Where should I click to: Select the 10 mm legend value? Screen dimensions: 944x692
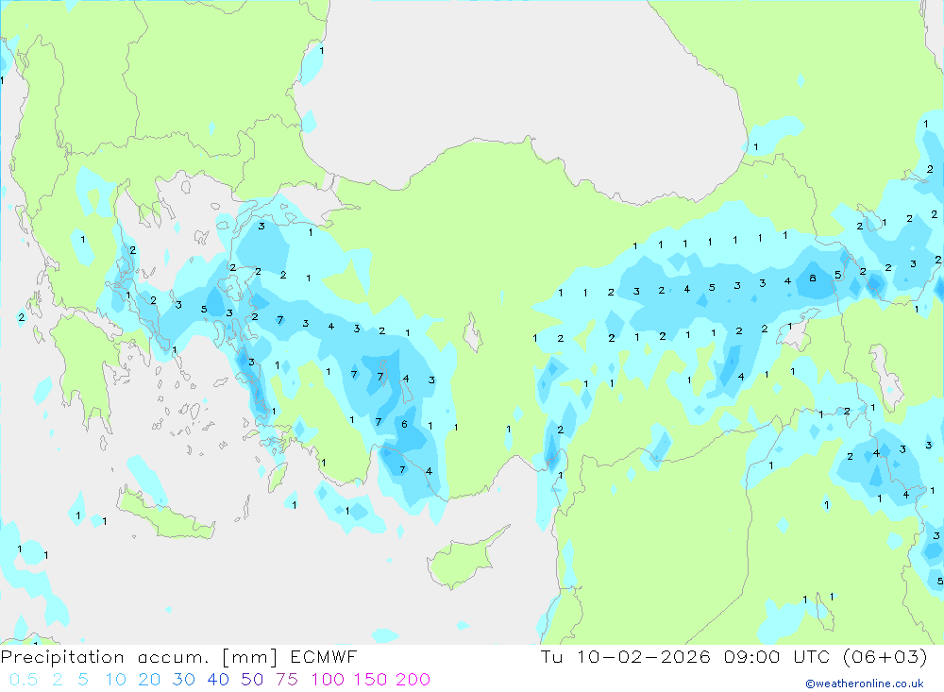pos(115,680)
